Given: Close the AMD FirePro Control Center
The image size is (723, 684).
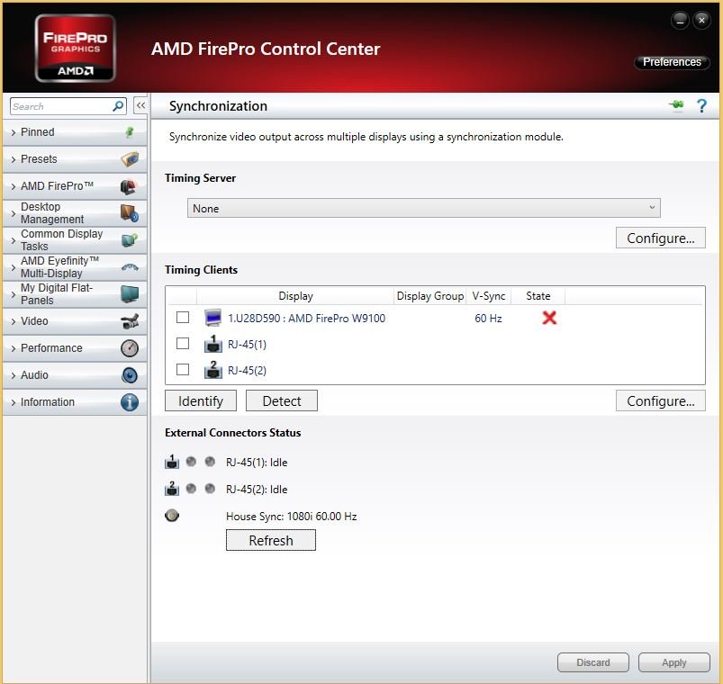Looking at the screenshot, I should (701, 21).
